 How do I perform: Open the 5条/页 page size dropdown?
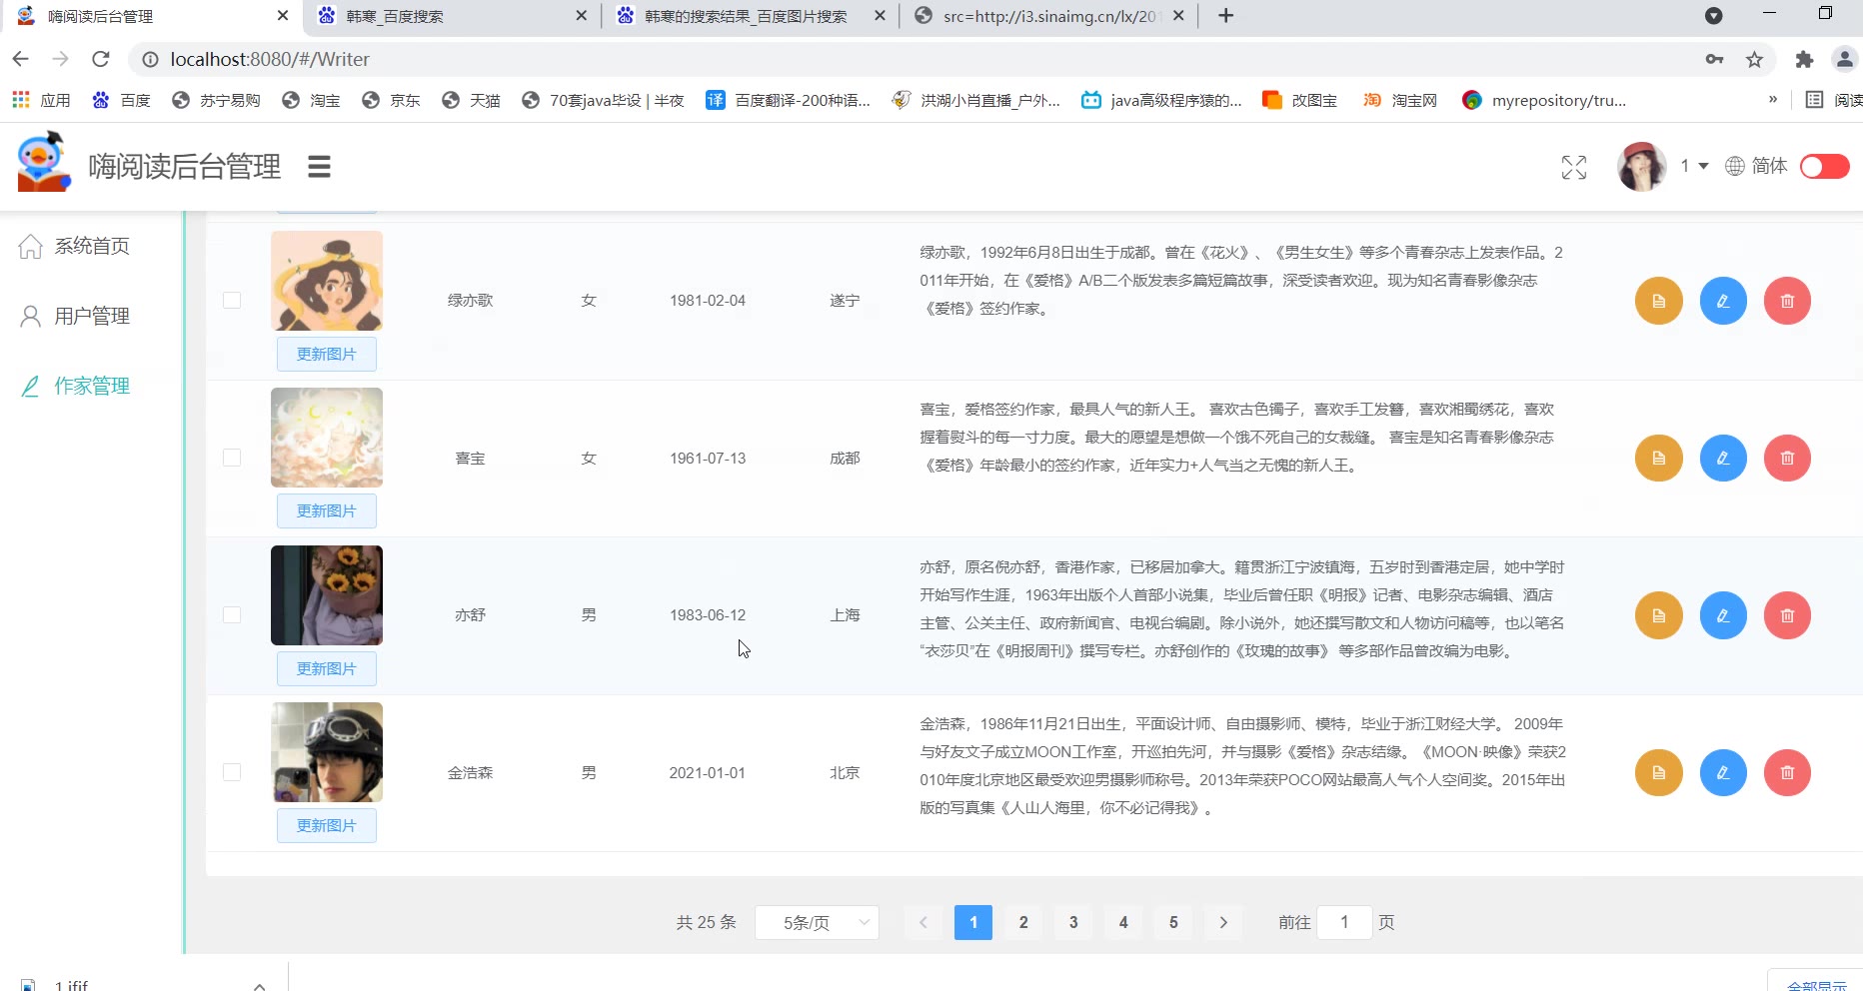coord(817,922)
